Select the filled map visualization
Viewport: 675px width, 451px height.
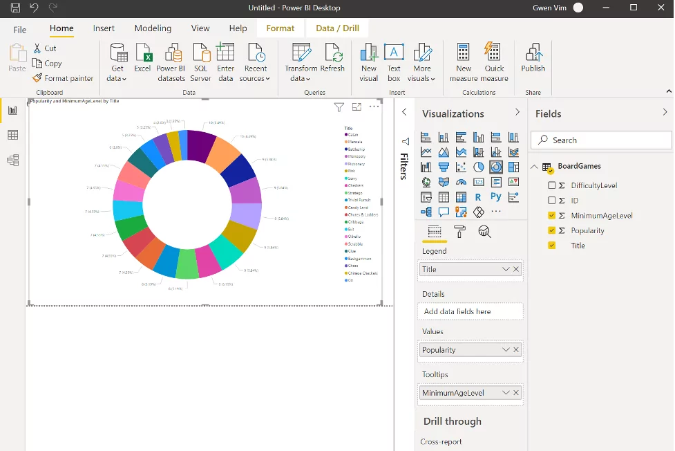click(x=444, y=182)
